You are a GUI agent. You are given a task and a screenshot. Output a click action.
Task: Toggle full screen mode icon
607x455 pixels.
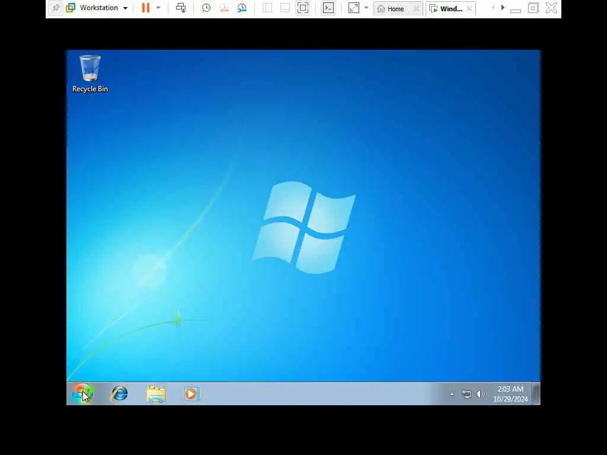pos(303,8)
